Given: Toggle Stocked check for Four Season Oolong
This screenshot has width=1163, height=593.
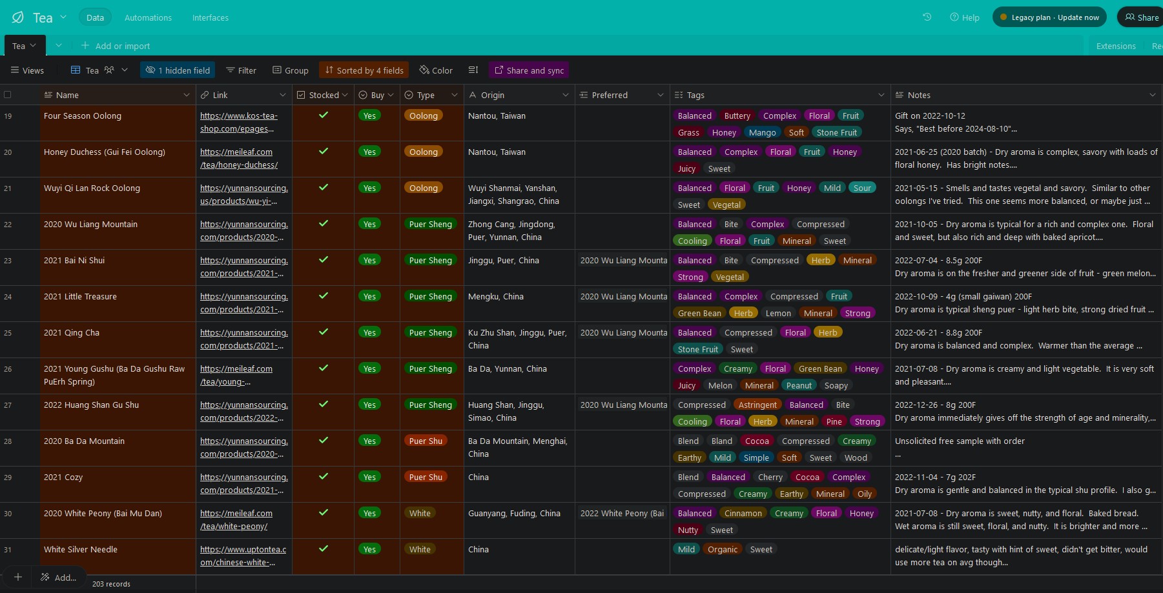Looking at the screenshot, I should pyautogui.click(x=324, y=115).
